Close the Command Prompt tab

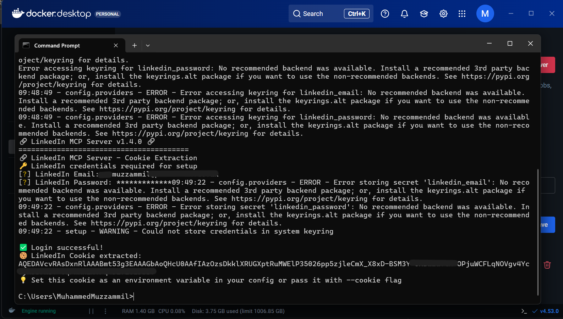(116, 45)
